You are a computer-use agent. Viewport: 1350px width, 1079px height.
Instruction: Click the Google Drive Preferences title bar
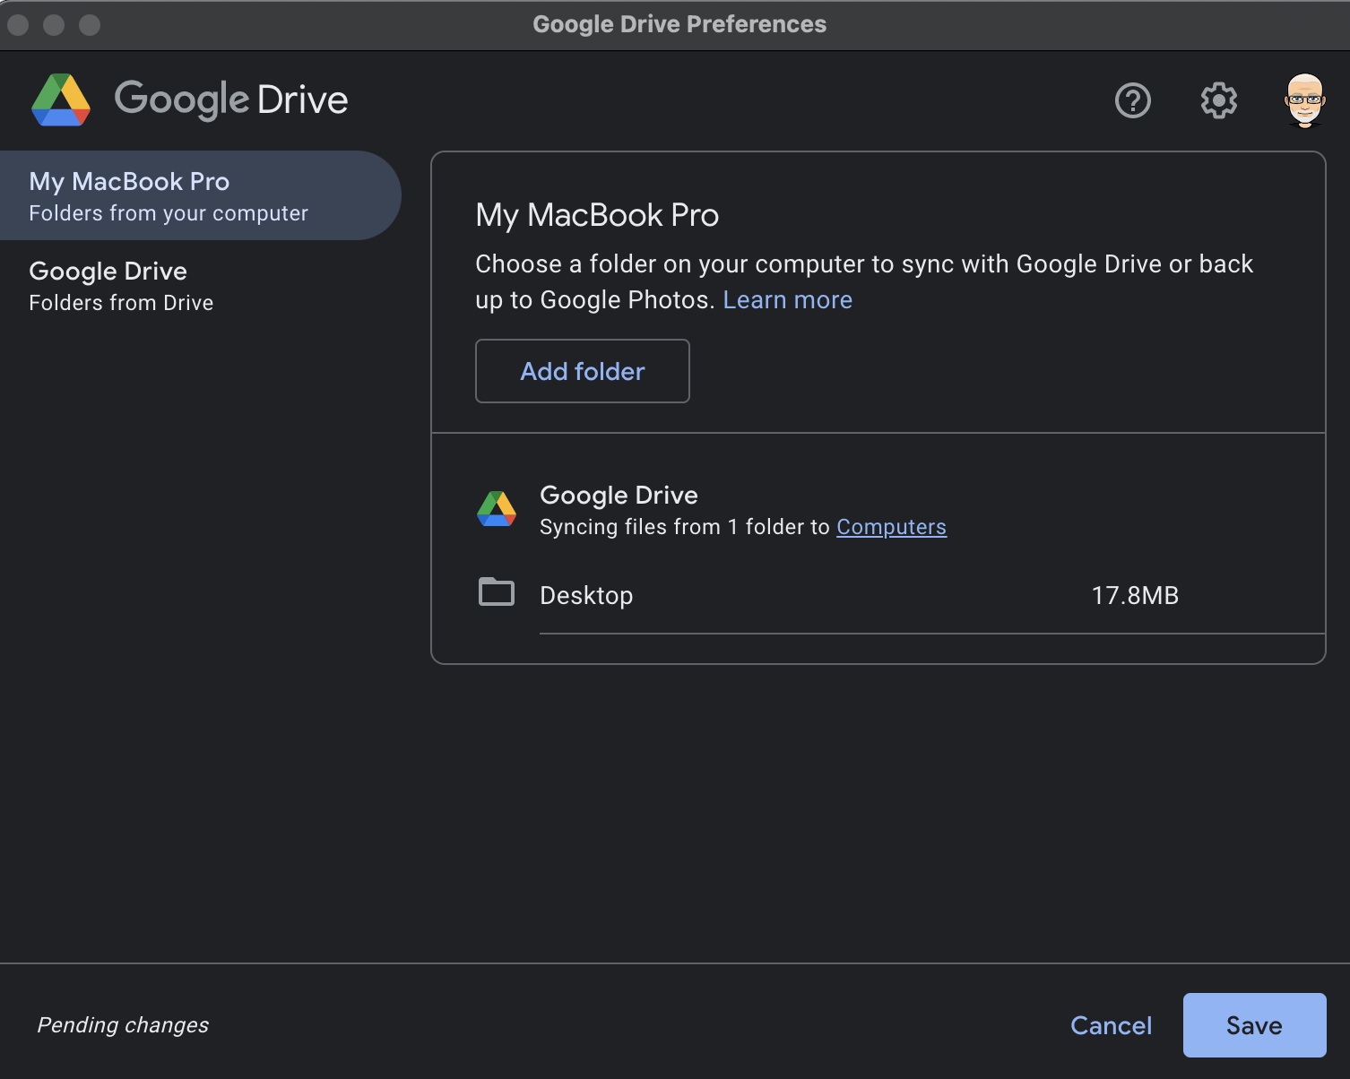coord(679,25)
